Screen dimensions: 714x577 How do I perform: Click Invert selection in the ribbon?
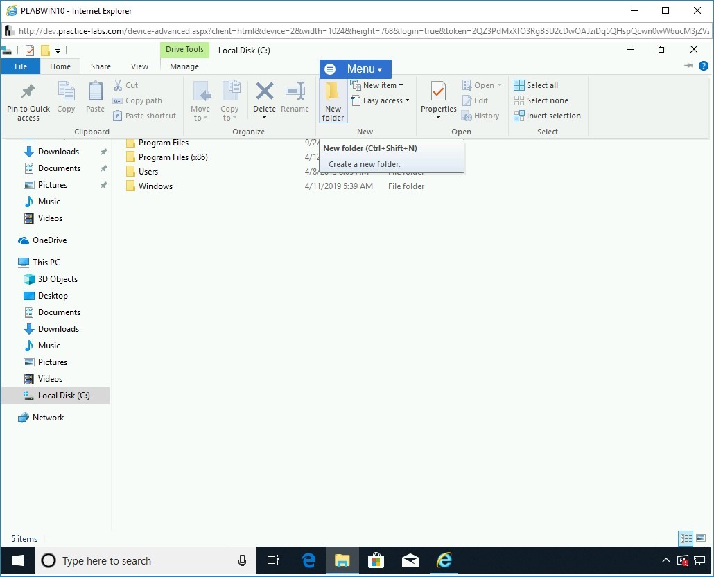[547, 116]
